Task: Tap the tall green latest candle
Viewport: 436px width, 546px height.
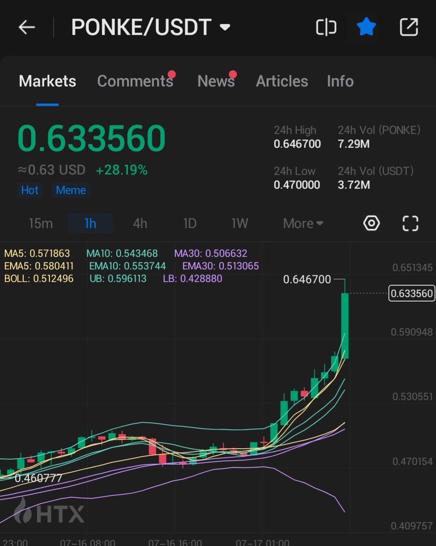Action: point(345,325)
